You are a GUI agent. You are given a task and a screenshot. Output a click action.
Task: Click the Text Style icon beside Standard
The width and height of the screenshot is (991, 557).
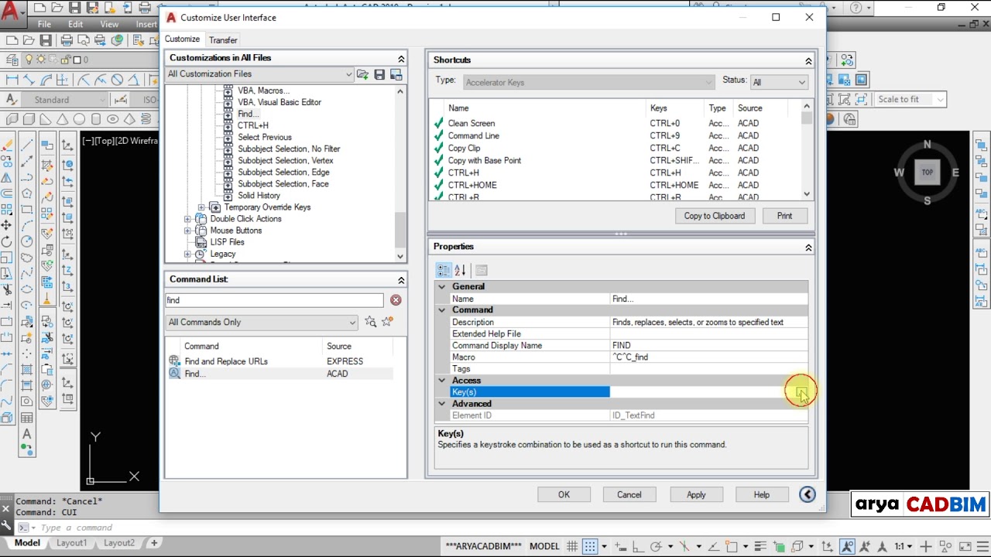point(11,99)
